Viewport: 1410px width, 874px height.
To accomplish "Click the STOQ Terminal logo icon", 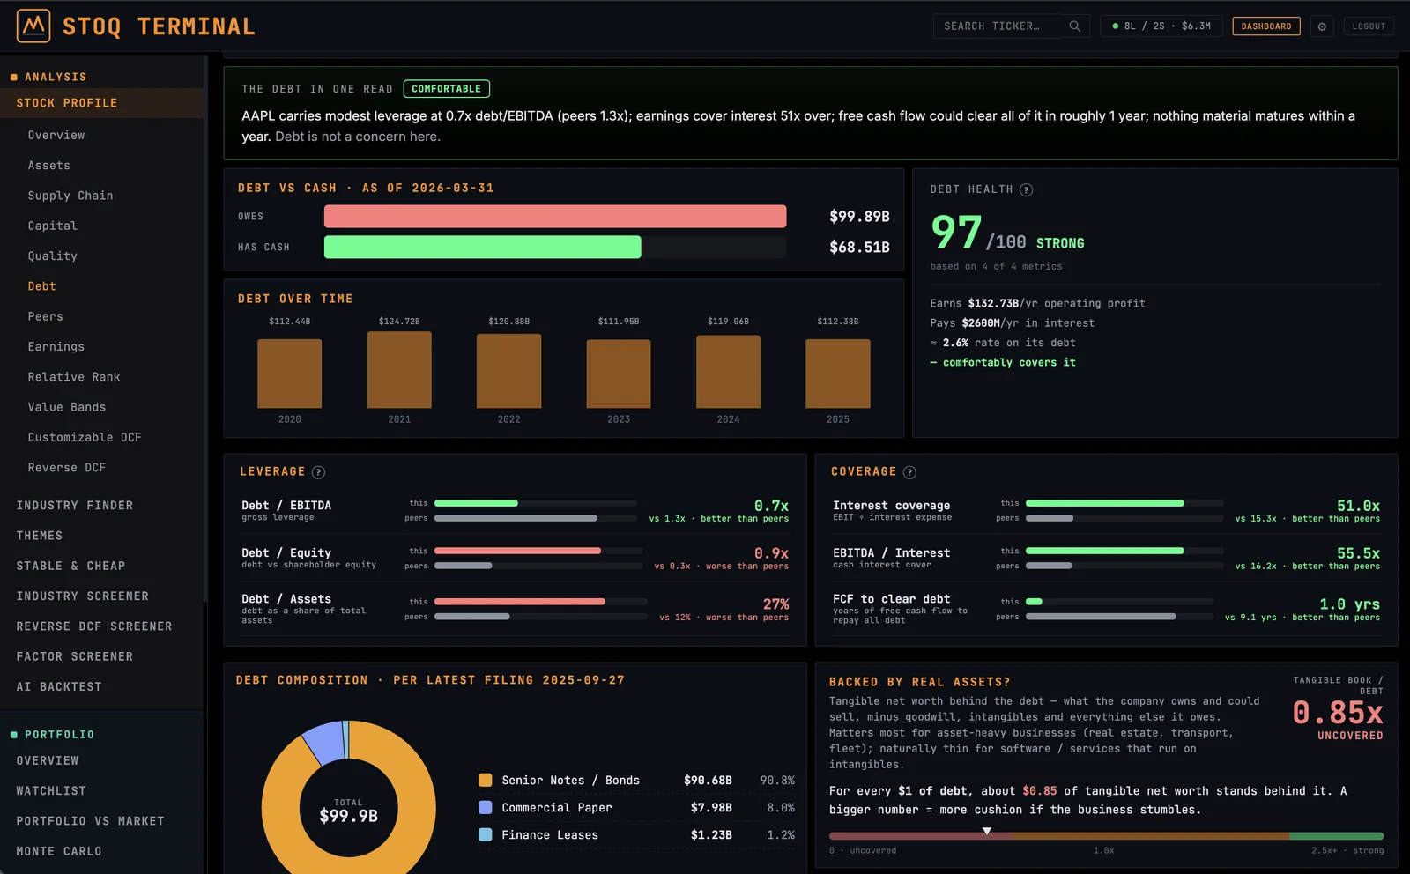I will point(33,26).
